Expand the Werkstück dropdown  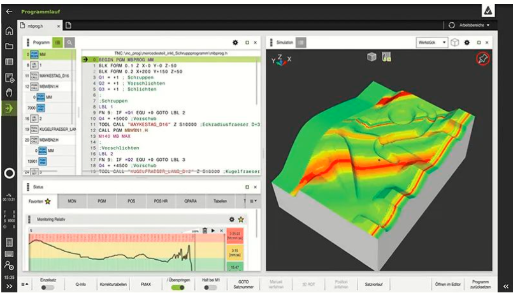pos(431,43)
